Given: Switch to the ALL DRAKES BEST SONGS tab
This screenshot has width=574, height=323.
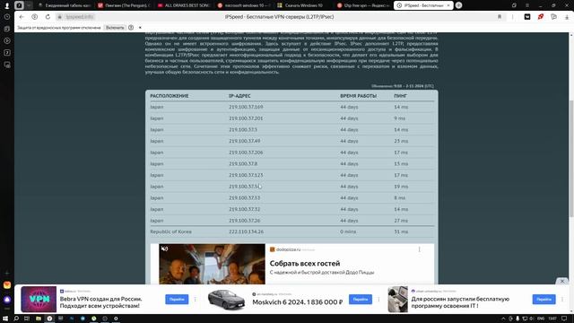Looking at the screenshot, I should tap(183, 5).
